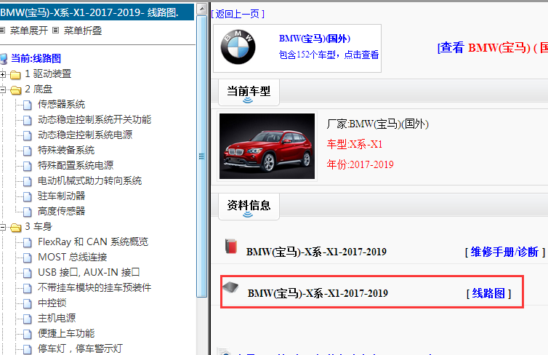The image size is (548, 355).
Task: Click the 菜单折叠 collapse-all icon
Action: pos(55,31)
